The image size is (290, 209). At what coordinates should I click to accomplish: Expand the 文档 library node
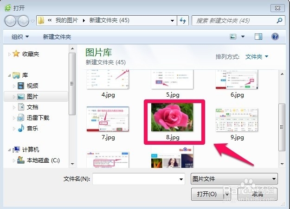[x=14, y=107]
